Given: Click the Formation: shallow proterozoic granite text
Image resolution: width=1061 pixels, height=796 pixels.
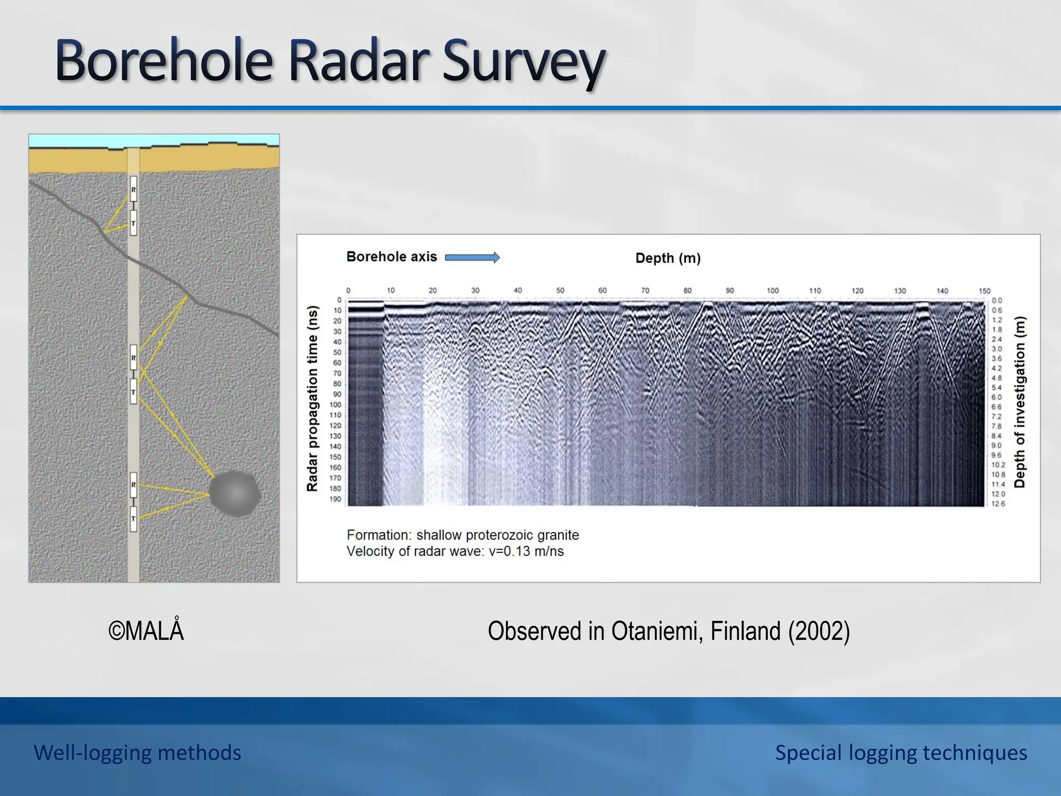Looking at the screenshot, I should pos(463,535).
